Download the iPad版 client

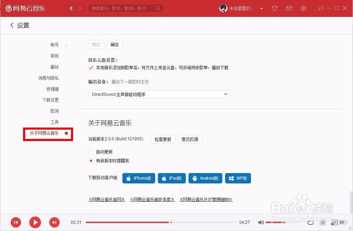click(172, 178)
